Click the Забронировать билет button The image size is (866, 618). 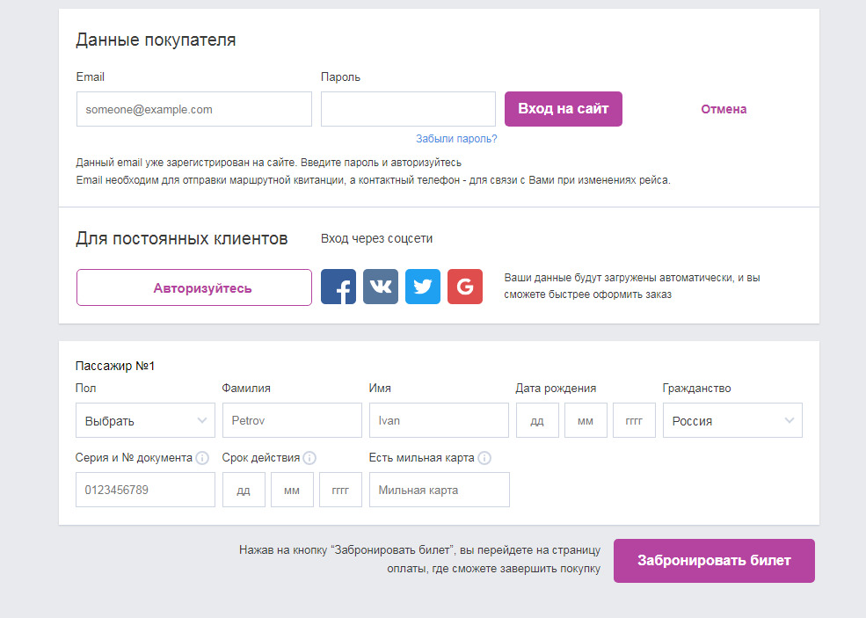click(x=714, y=561)
